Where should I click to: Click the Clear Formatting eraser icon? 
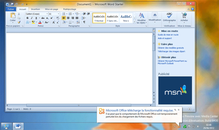click(x=58, y=18)
